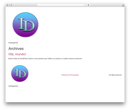Open a new tab with plus button
Viewport: 130px width, 110px height.
pyautogui.click(x=123, y=6)
